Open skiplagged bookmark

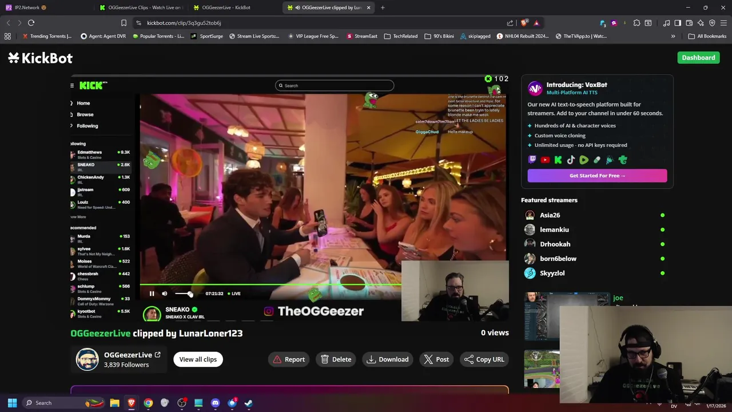(475, 36)
